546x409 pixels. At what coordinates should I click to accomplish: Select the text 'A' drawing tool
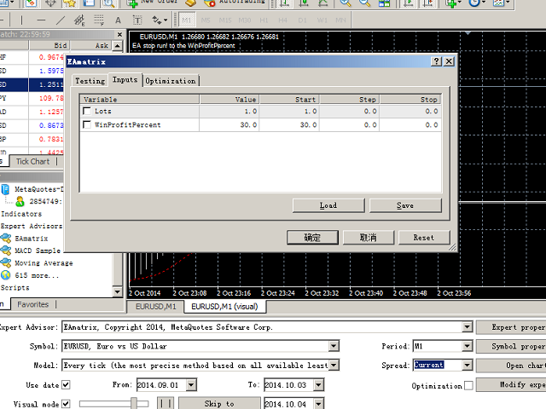(118, 20)
